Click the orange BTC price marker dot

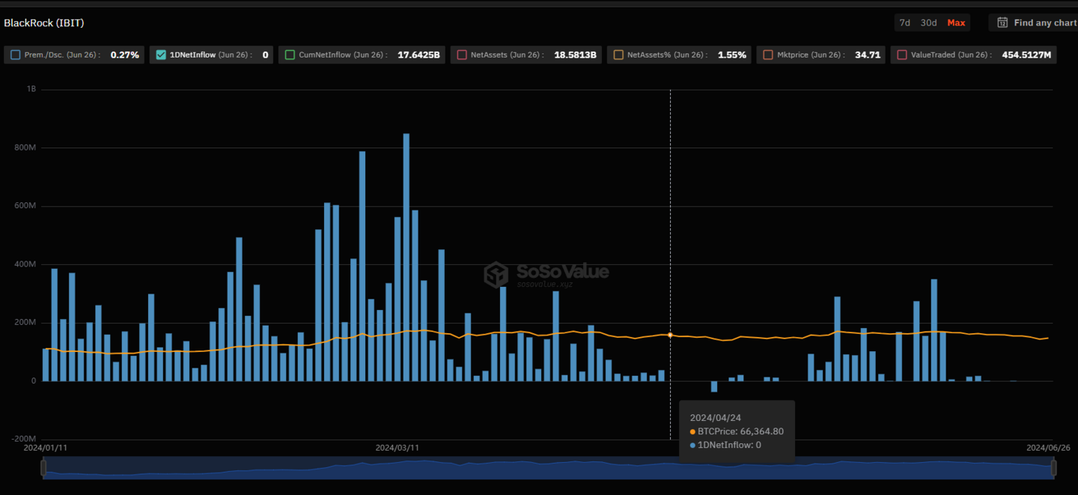pyautogui.click(x=670, y=335)
